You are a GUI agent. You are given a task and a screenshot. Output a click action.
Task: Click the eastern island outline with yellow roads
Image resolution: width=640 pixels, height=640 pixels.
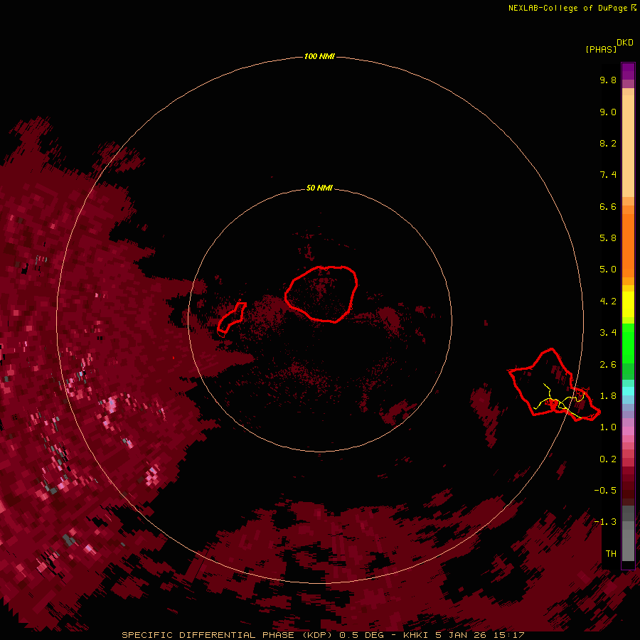[x=553, y=385]
